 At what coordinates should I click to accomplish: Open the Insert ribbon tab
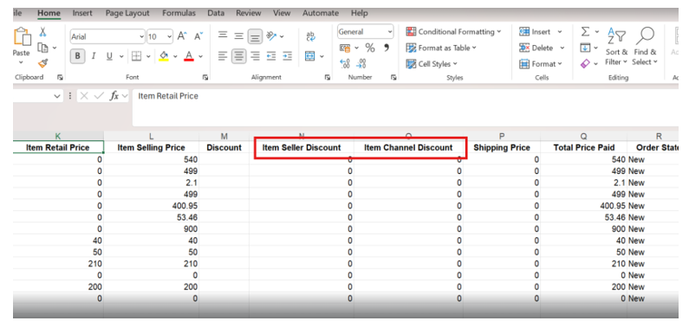pyautogui.click(x=82, y=13)
